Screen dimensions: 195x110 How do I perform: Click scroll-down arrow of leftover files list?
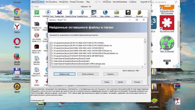[145, 64]
